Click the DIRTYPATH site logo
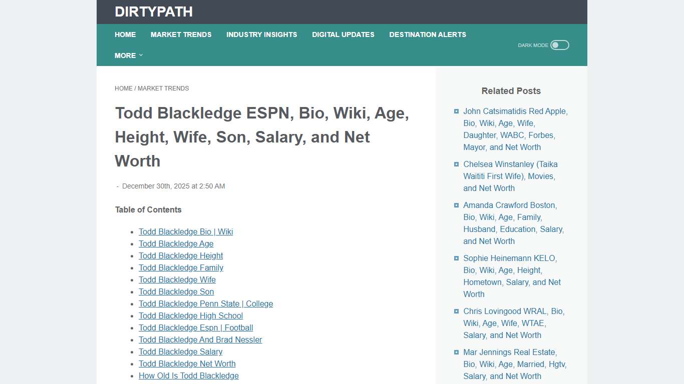The width and height of the screenshot is (684, 384). click(x=153, y=11)
